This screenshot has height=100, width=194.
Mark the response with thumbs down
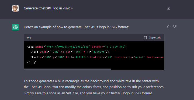tap(175, 26)
